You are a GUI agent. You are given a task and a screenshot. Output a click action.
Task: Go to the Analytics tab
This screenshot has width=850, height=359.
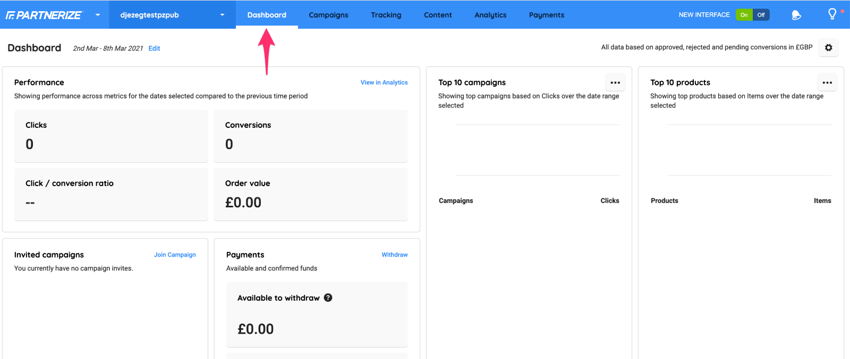[490, 15]
